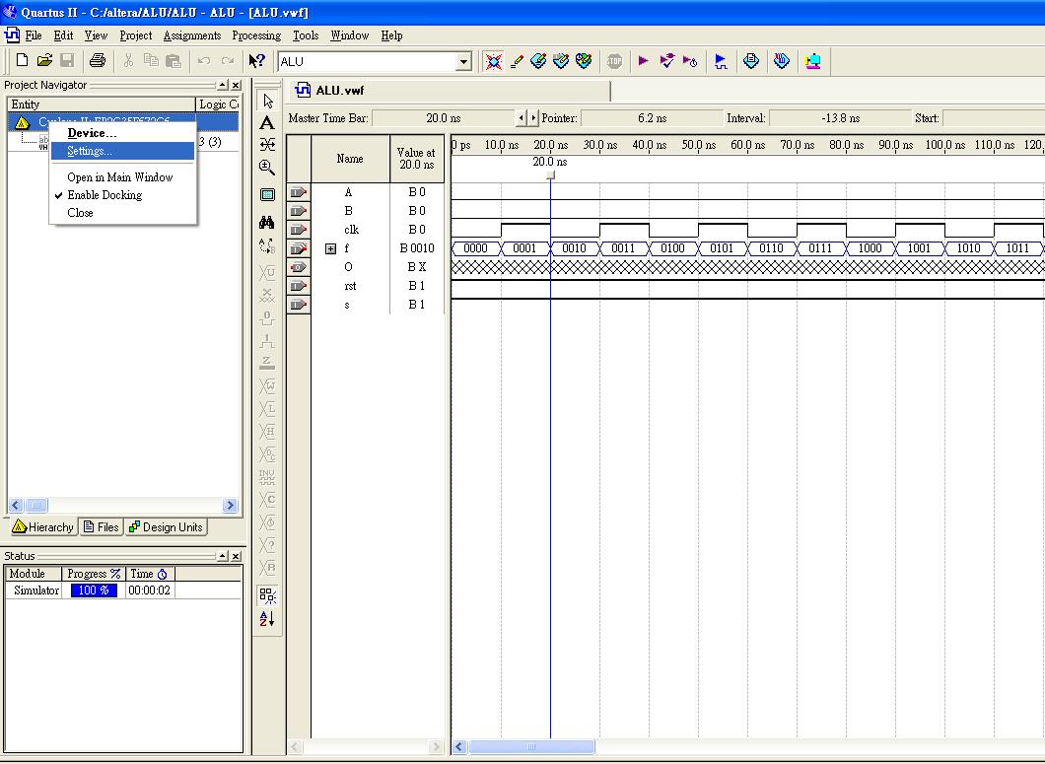The image size is (1045, 764).
Task: Start simulation with the blue waveform icon
Action: click(721, 61)
